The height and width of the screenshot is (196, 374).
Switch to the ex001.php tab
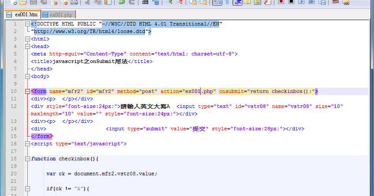[x=58, y=15]
